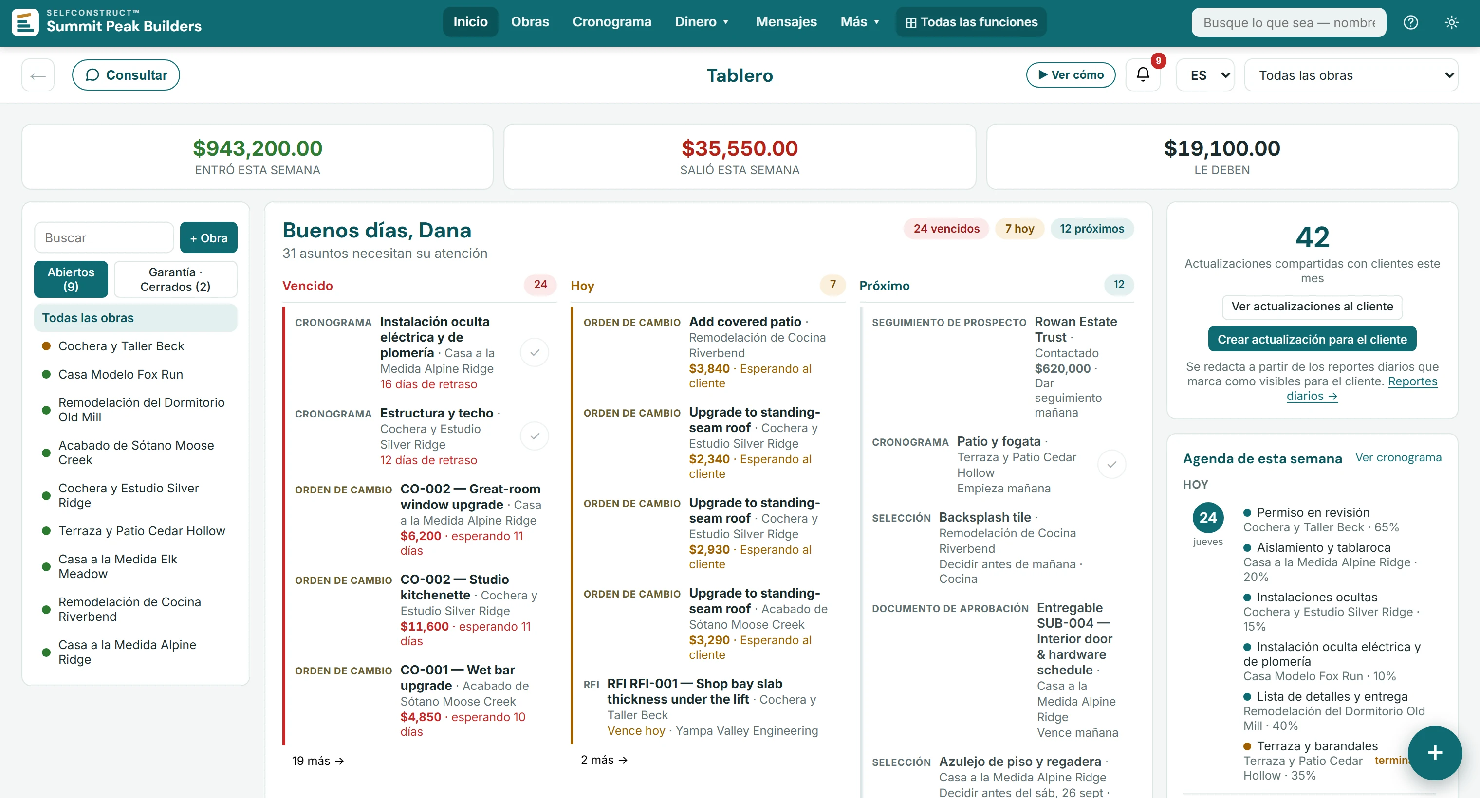The width and height of the screenshot is (1480, 798).
Task: Switch to Garantía · Cerrados (2) filter
Action: click(175, 279)
